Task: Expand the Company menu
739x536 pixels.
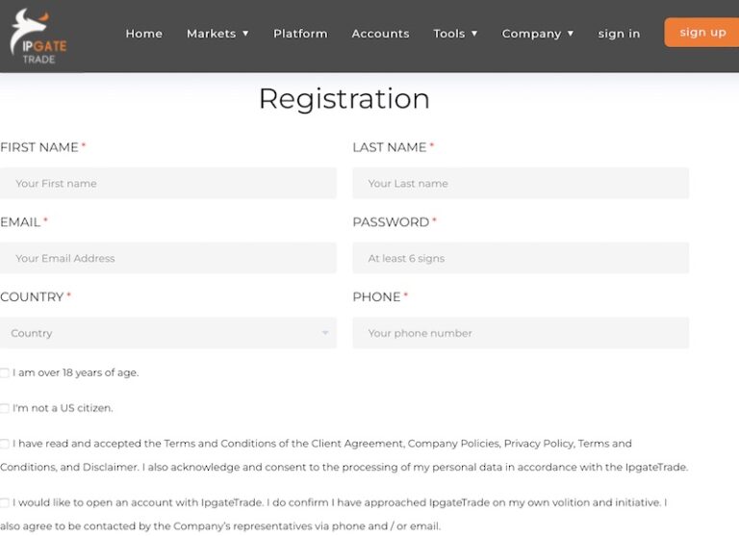Action: (x=538, y=34)
